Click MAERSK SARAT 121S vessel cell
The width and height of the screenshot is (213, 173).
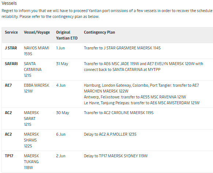pyautogui.click(x=31, y=119)
